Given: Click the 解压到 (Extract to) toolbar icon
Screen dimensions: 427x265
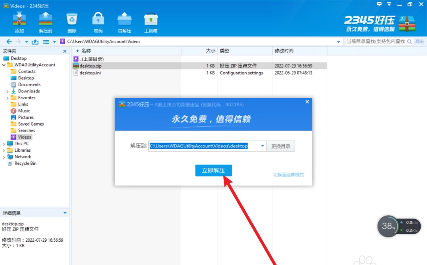Looking at the screenshot, I should pos(45,23).
